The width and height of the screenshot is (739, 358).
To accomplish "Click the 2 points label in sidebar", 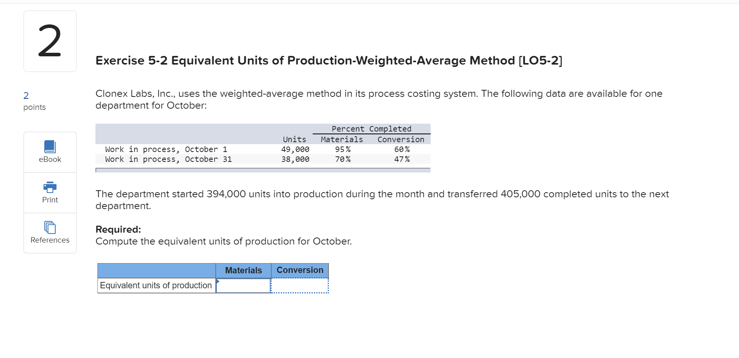I will point(34,101).
